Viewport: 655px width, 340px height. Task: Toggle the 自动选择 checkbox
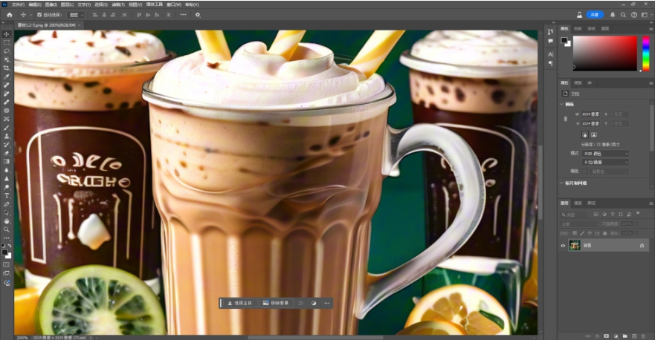click(39, 14)
